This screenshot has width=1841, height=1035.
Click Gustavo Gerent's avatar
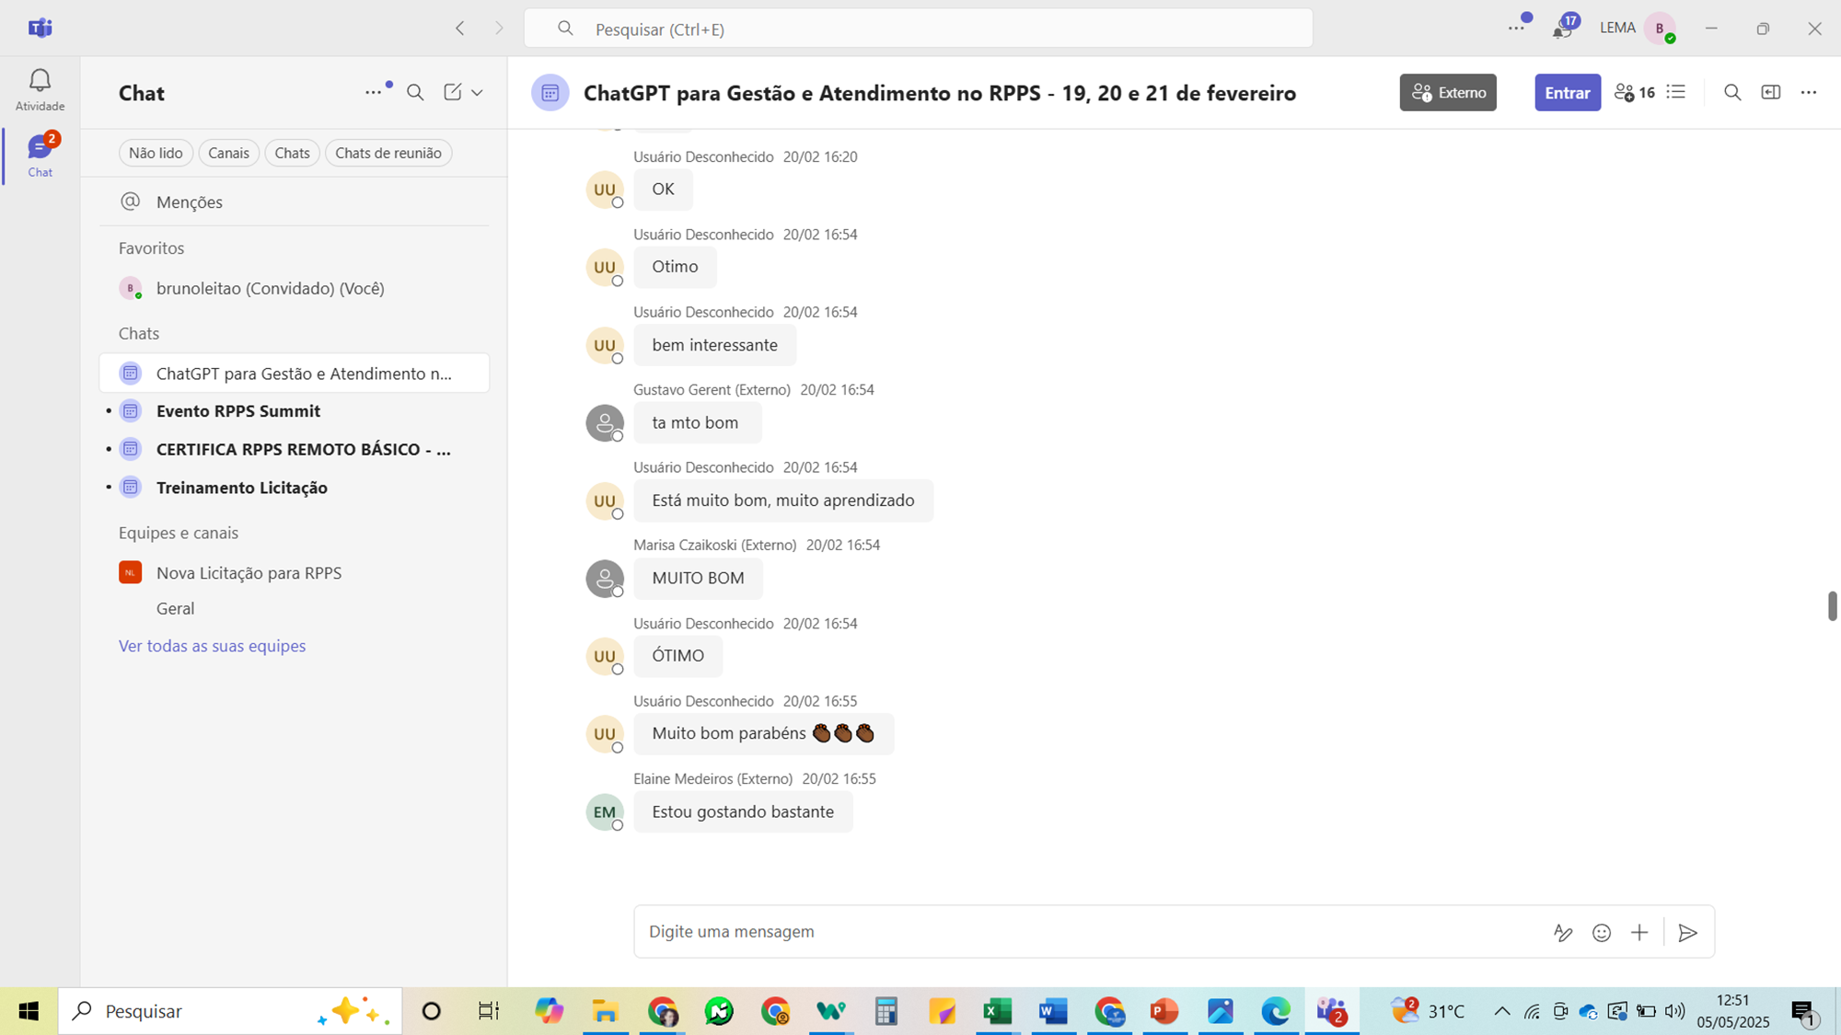605,423
